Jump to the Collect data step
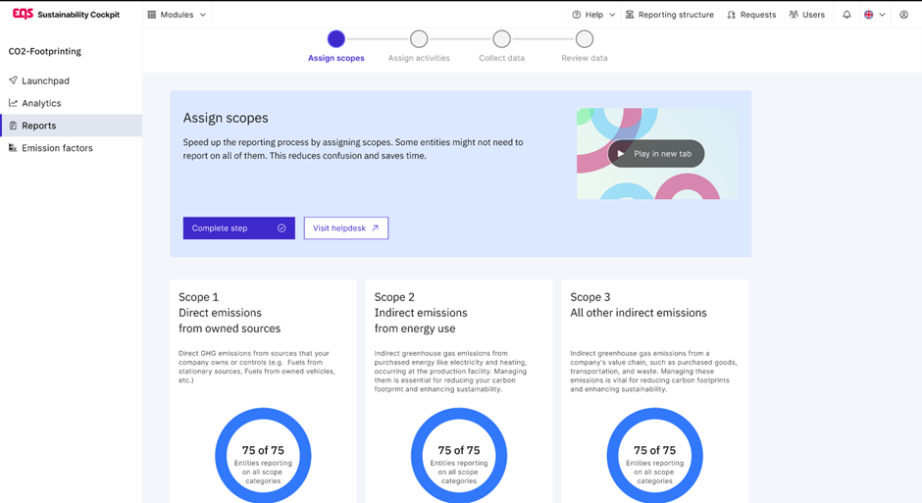This screenshot has width=922, height=503. pyautogui.click(x=501, y=40)
